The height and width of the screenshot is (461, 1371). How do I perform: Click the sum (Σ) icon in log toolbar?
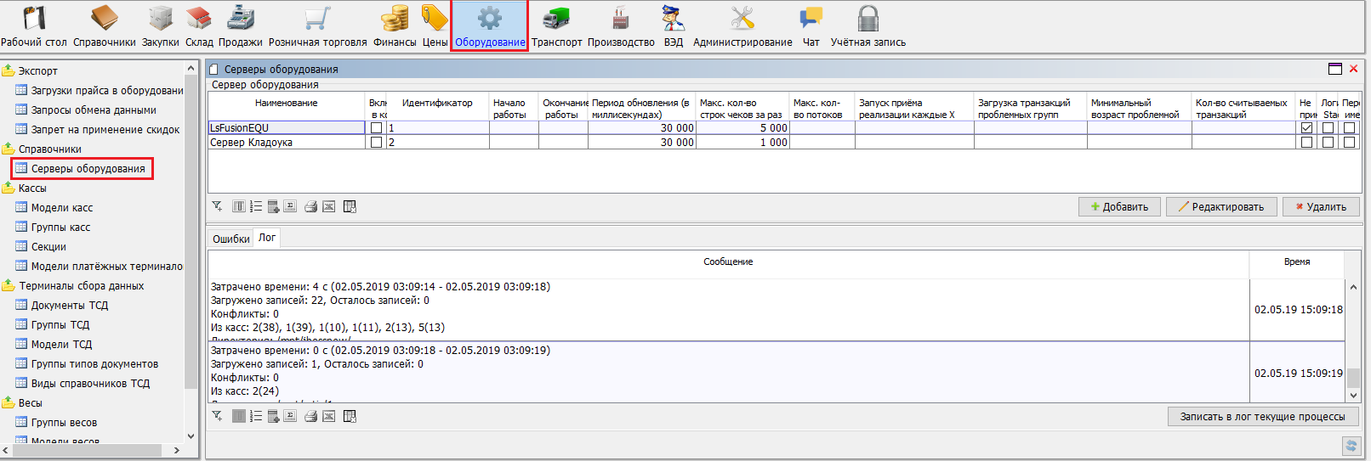coord(290,416)
